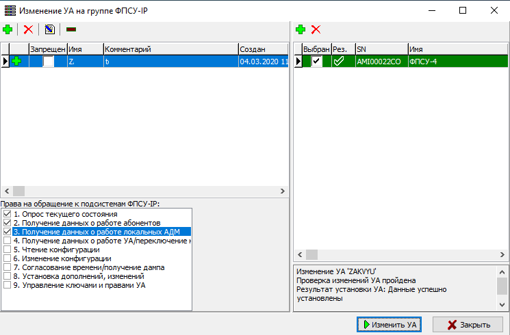Click the result checkmark icon in ФПСУ-4 row

pyautogui.click(x=338, y=62)
